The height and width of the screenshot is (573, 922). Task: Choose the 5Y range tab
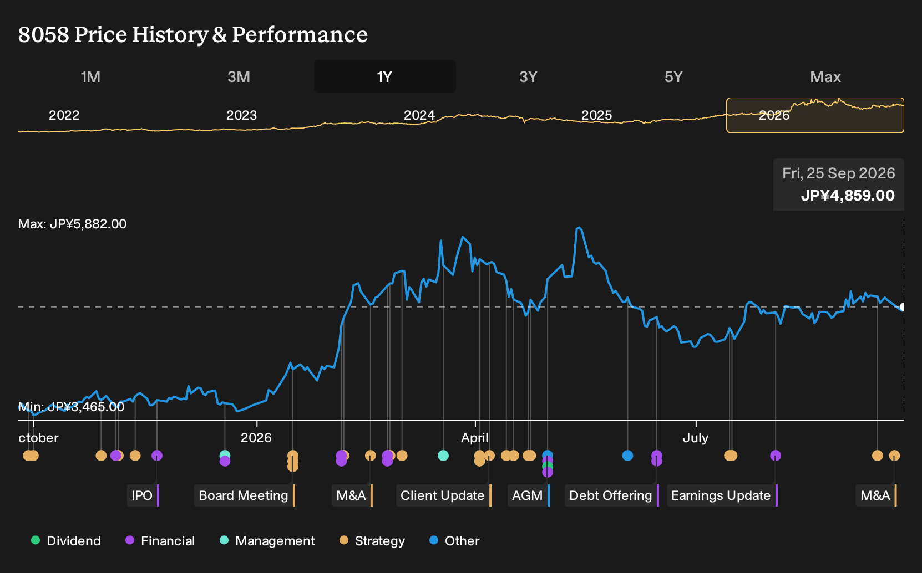pyautogui.click(x=673, y=76)
